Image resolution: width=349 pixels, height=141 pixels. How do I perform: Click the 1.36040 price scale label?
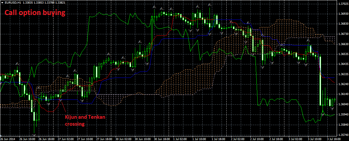(x=343, y=104)
